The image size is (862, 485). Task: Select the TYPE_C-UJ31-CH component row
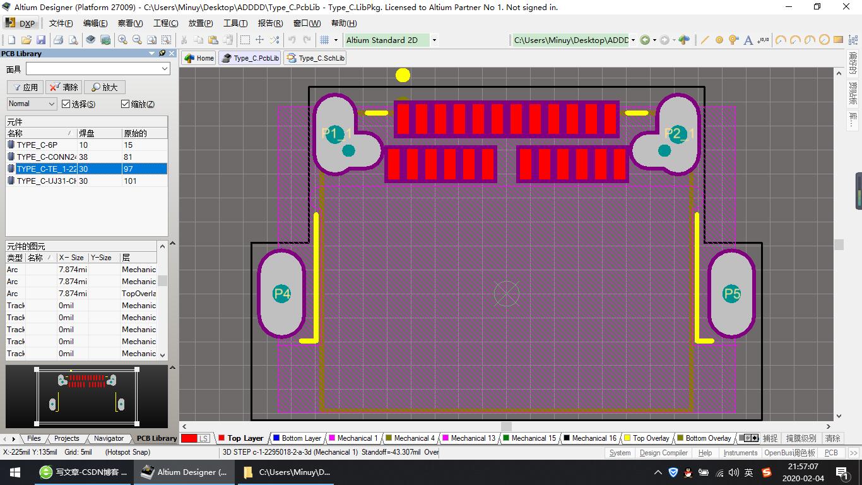pyautogui.click(x=86, y=181)
